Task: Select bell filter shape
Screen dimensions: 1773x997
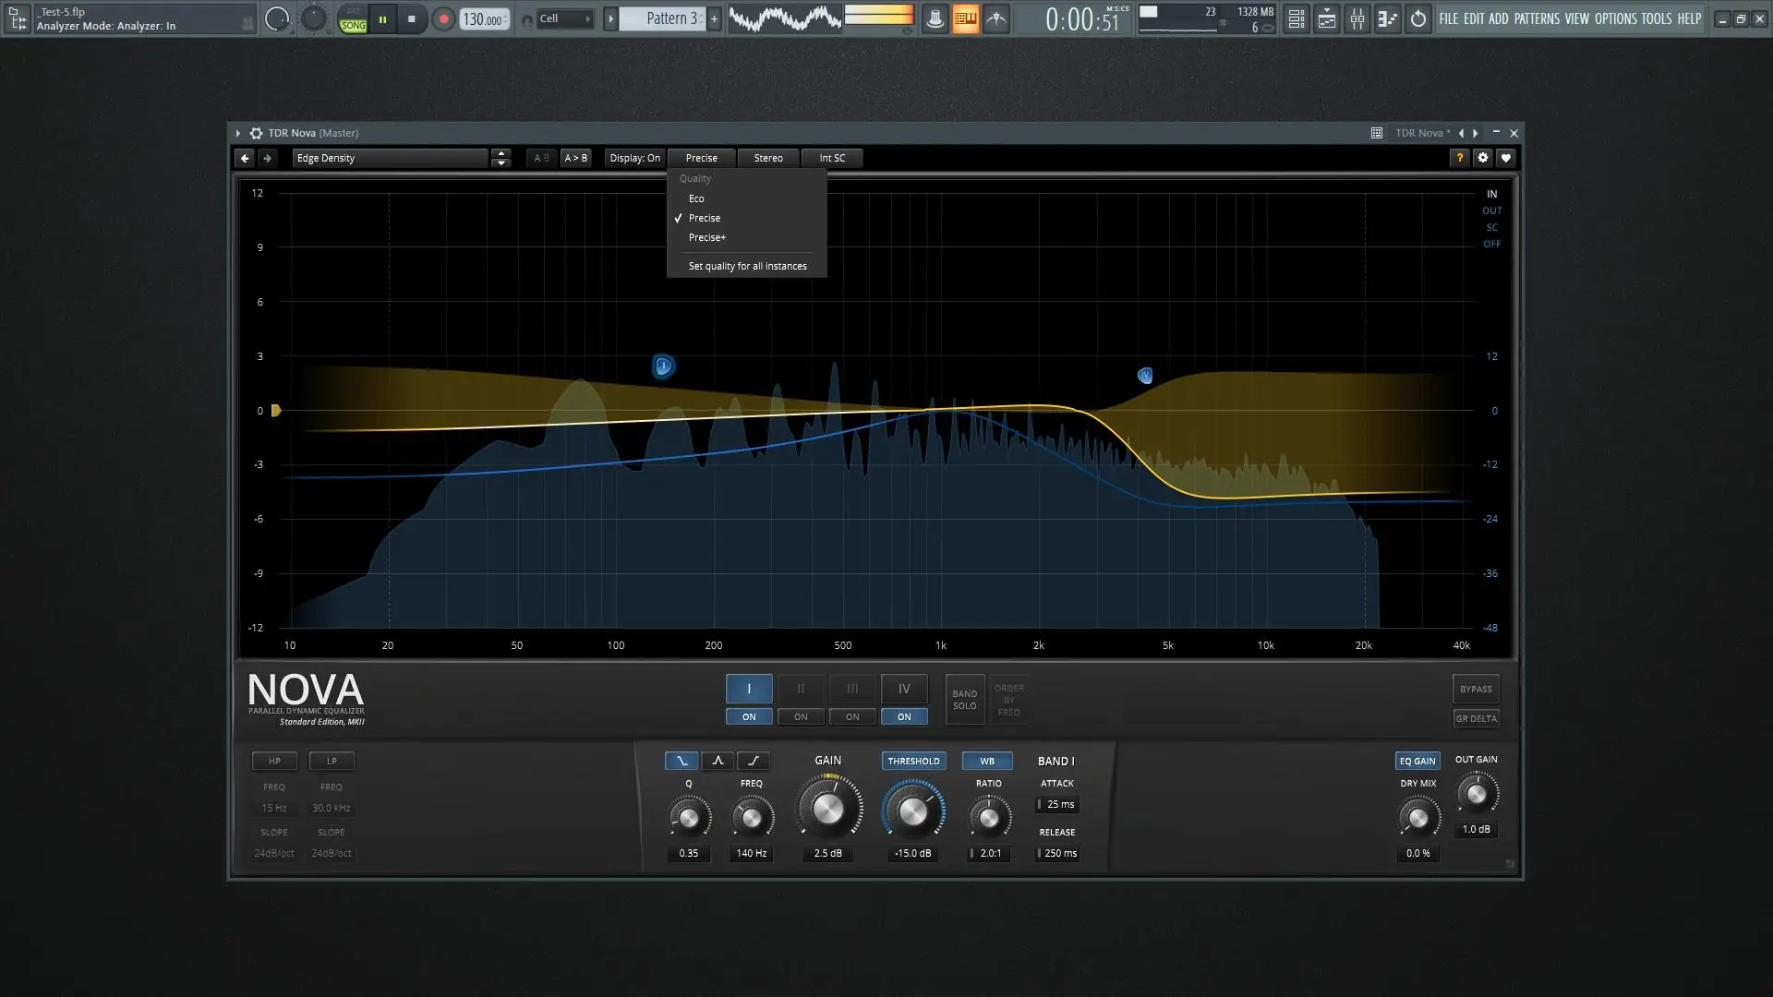Action: point(718,761)
